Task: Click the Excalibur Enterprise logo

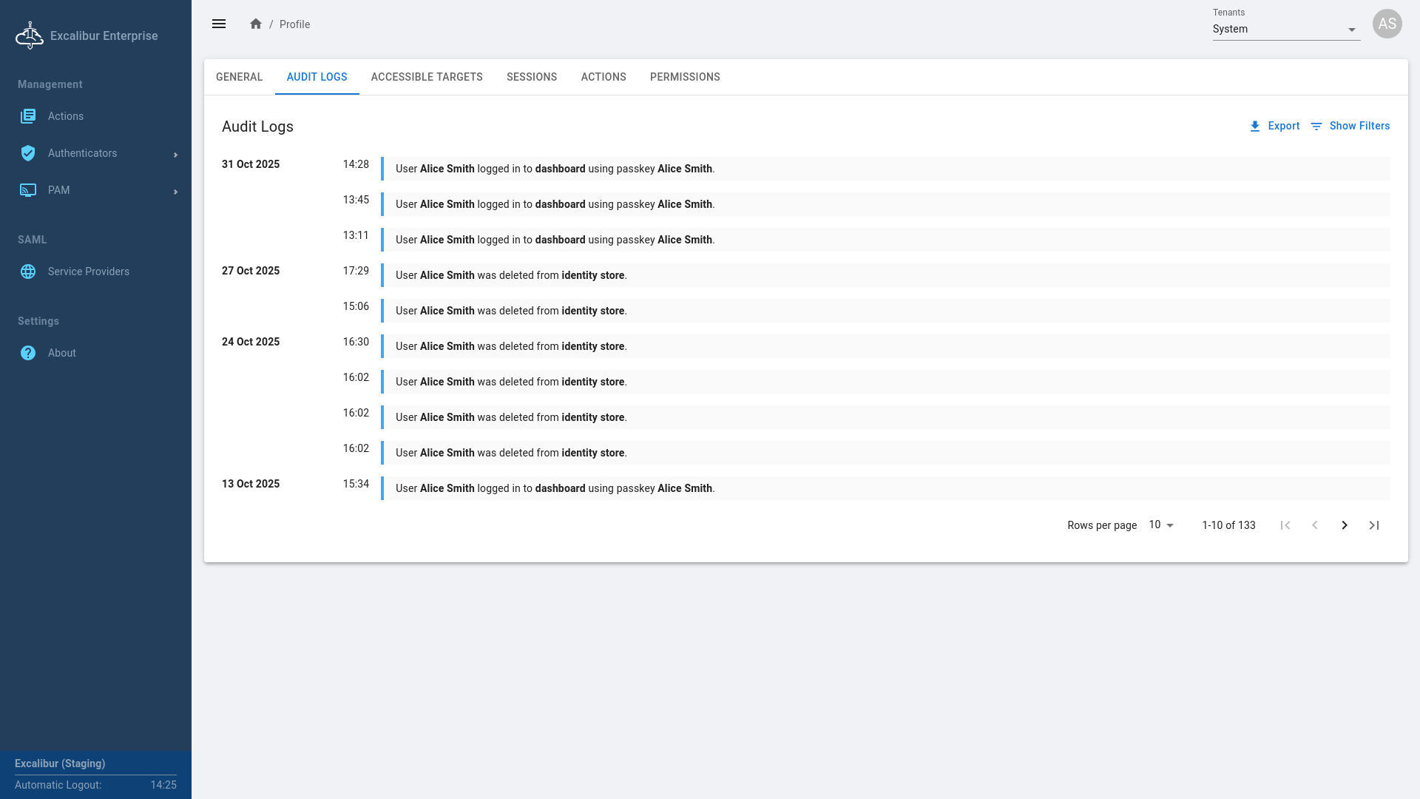Action: click(x=30, y=36)
